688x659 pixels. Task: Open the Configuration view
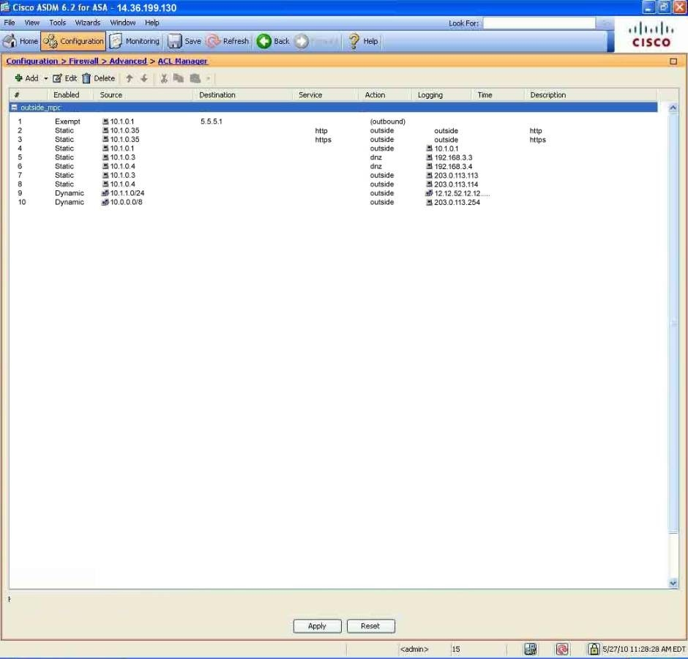click(x=73, y=41)
